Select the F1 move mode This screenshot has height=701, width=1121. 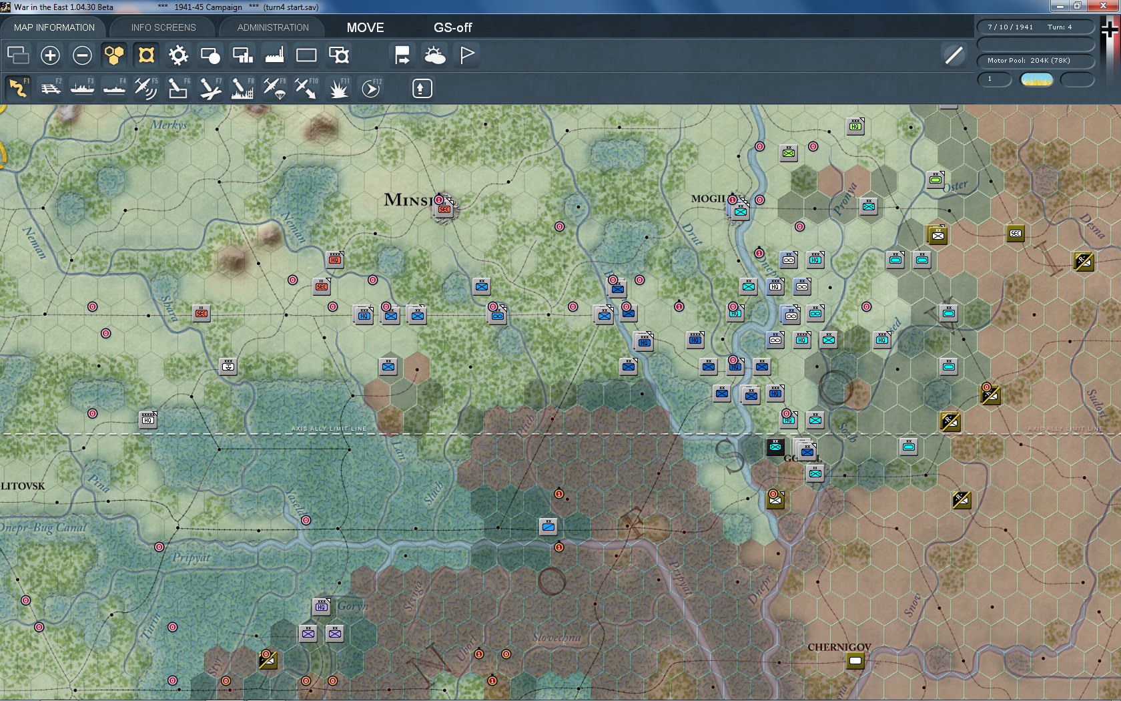pos(18,88)
